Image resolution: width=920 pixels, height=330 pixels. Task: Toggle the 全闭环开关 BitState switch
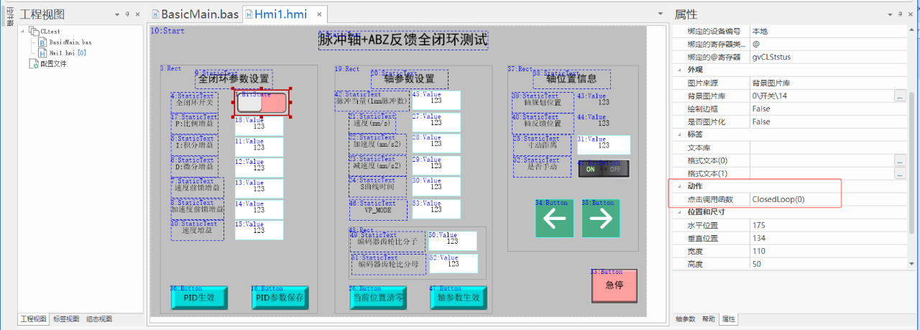click(x=262, y=103)
